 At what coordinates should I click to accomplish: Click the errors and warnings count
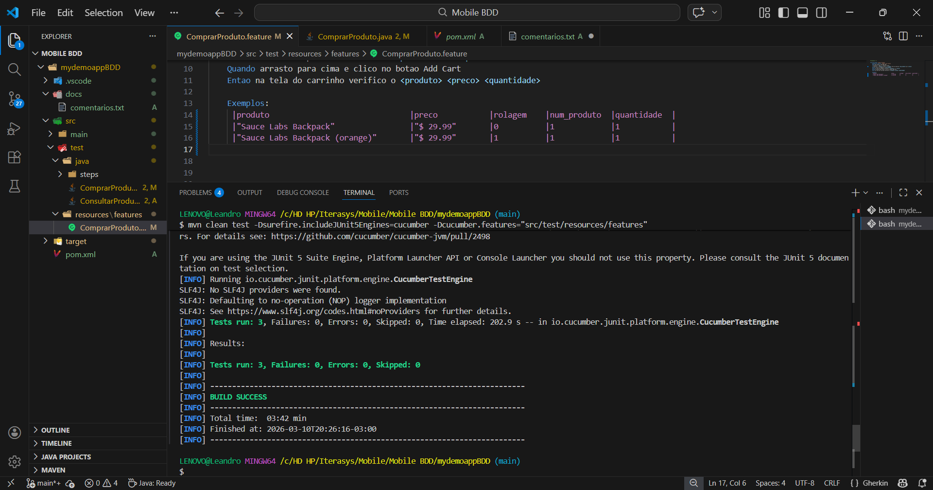coord(101,483)
